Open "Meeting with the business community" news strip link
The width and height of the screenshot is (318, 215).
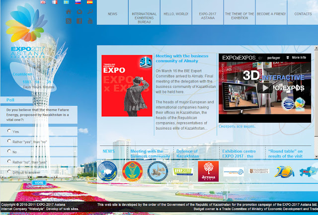[x=150, y=154]
